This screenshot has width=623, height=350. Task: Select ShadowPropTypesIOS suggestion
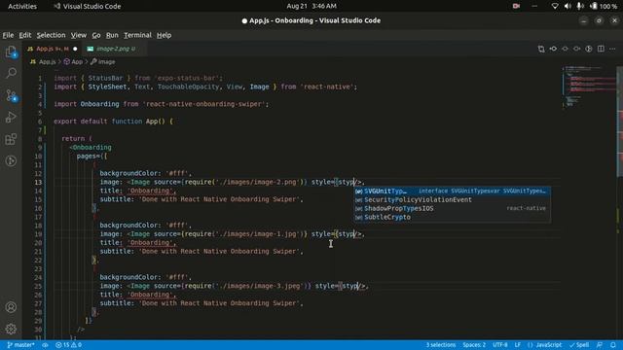(452, 209)
